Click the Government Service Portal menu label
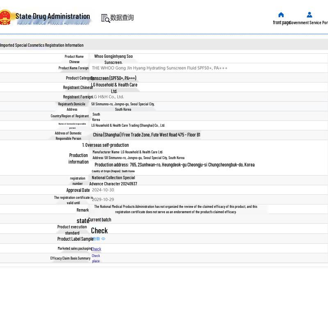The height and width of the screenshot is (328, 328). 309,23
